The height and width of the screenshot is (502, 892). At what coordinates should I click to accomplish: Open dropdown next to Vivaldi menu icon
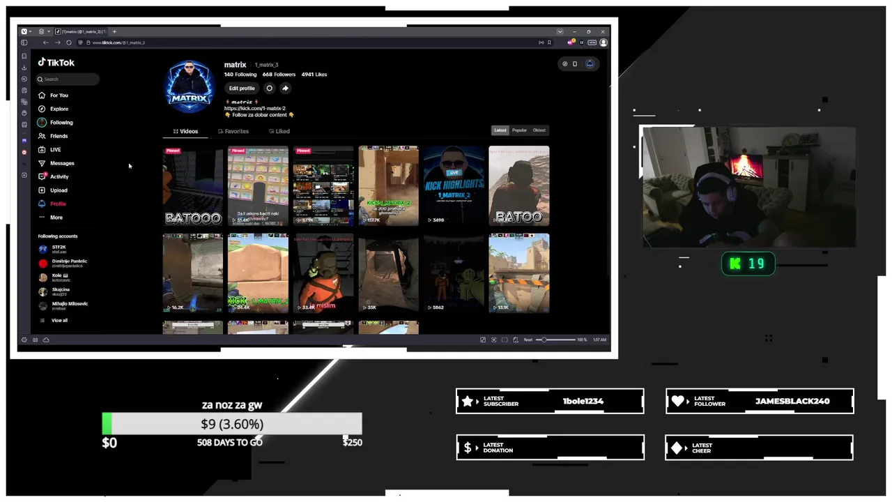[x=31, y=31]
